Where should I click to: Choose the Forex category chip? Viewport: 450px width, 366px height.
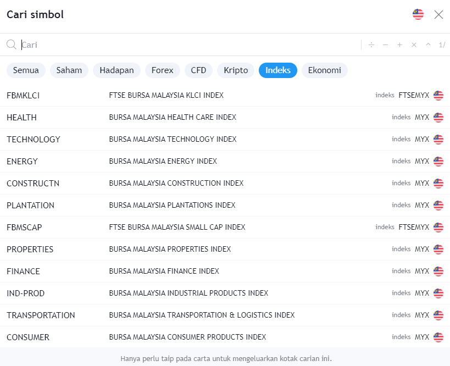(163, 70)
